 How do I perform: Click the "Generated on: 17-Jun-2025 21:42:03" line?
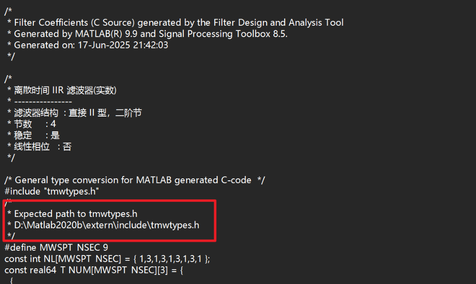click(91, 45)
